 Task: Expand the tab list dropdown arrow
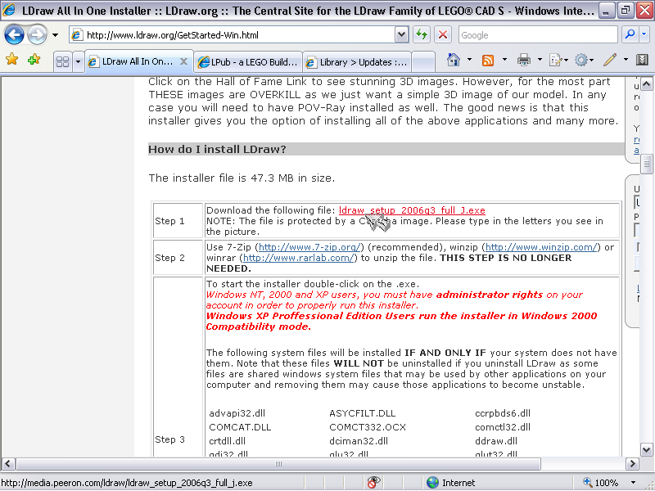click(x=78, y=62)
